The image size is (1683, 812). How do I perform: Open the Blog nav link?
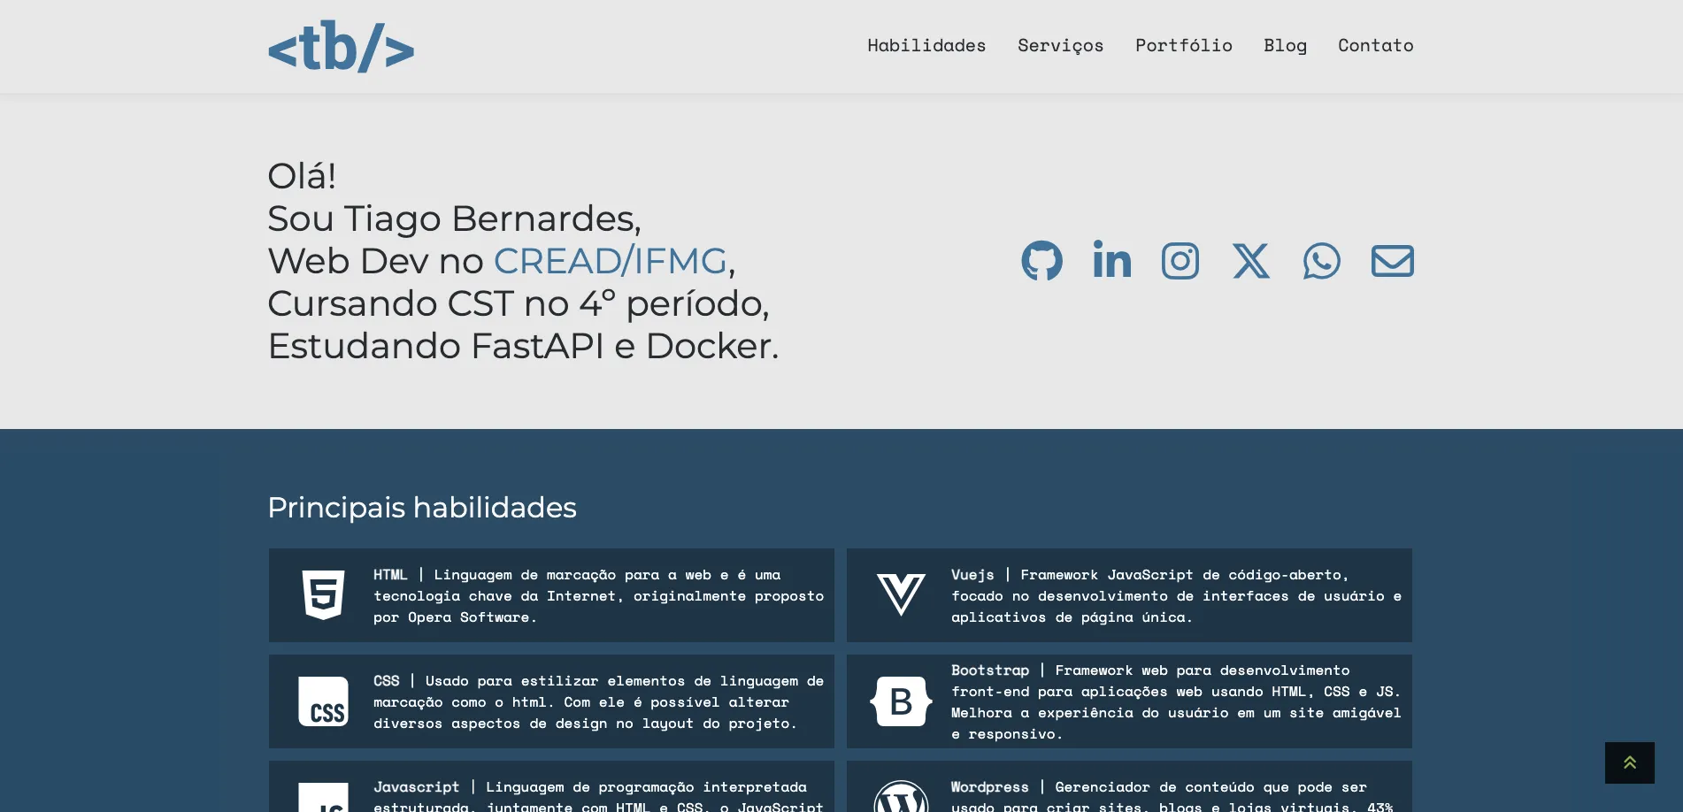(1285, 46)
